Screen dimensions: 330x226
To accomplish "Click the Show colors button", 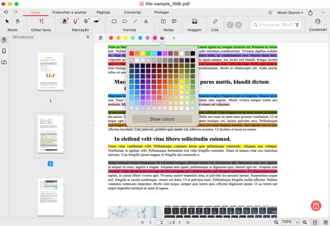I will click(162, 119).
